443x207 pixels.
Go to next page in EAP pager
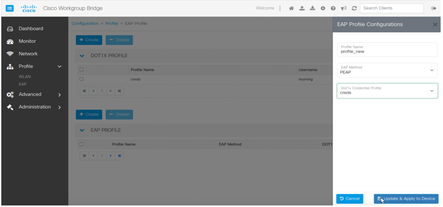click(110, 156)
